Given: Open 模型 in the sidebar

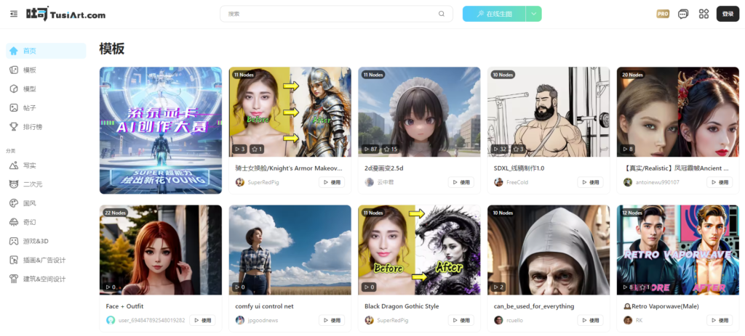Looking at the screenshot, I should point(29,89).
